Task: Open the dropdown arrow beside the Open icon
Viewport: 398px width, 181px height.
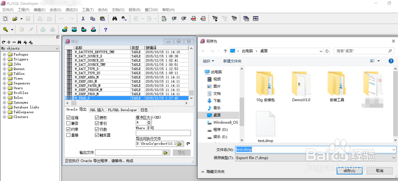Action: 21,19
